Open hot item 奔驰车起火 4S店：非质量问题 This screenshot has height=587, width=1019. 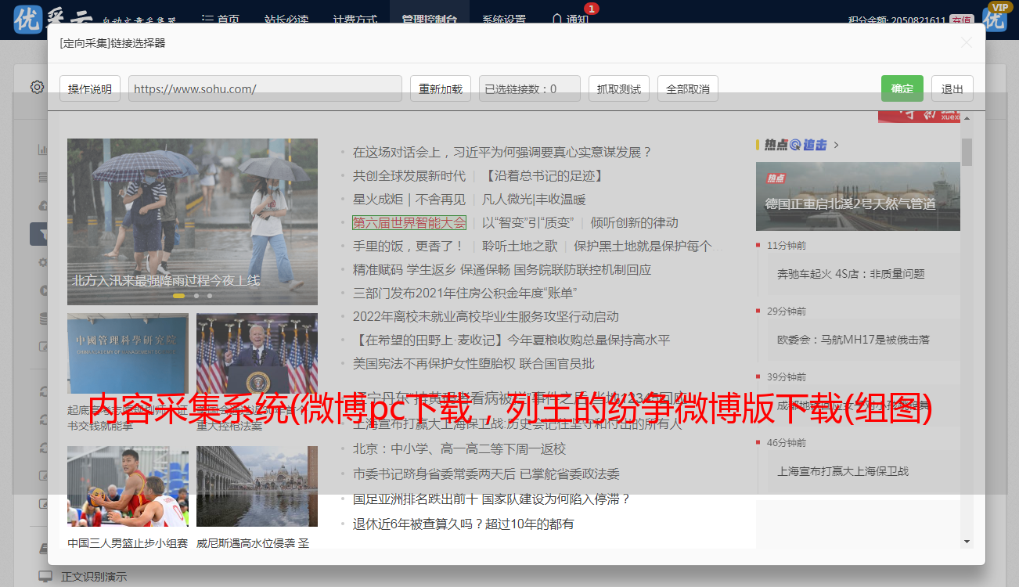tap(851, 274)
